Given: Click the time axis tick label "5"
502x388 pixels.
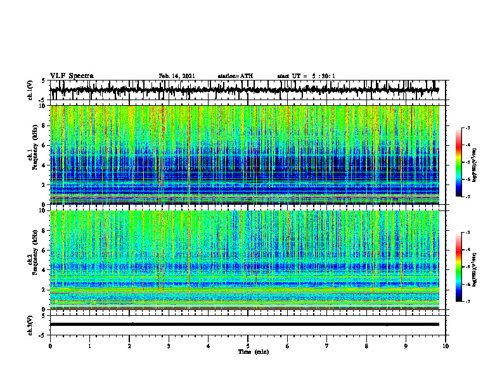Looking at the screenshot, I should pos(248,346).
